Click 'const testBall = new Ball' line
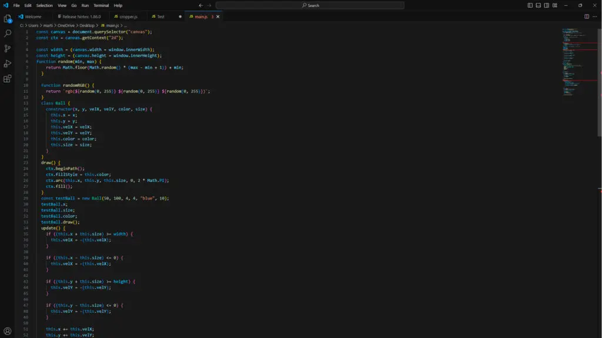Image resolution: width=602 pixels, height=338 pixels. 105,198
